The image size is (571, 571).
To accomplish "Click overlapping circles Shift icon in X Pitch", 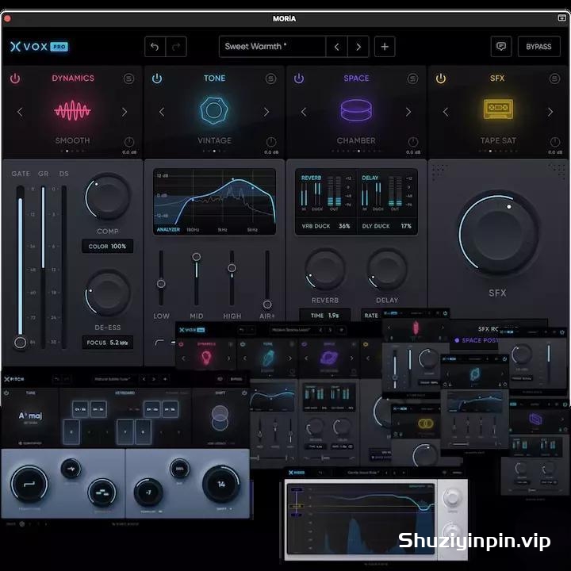I will click(220, 418).
